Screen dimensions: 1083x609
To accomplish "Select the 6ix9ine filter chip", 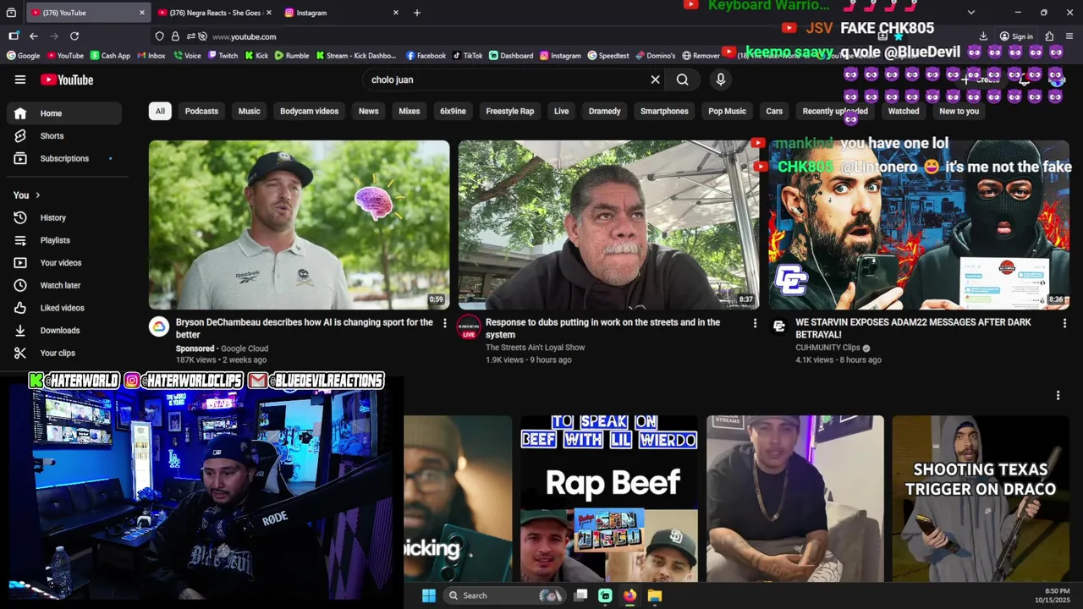I will point(453,111).
